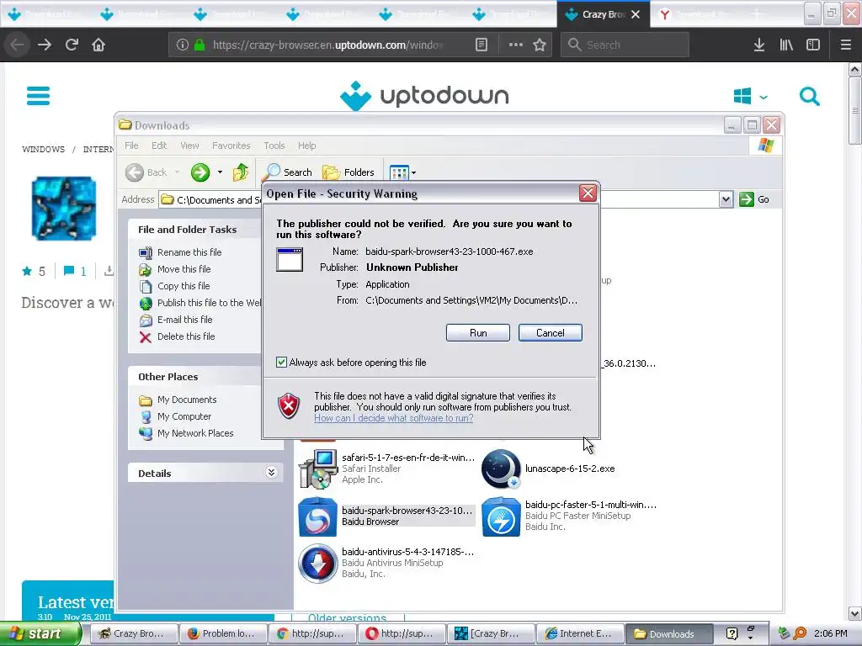862x646 pixels.
Task: Open the page actions three-dot menu
Action: click(516, 45)
